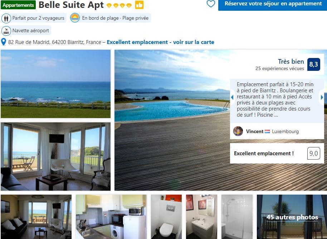The image size is (327, 239).
Task: Open the kitchen photo thumbnail
Action: [x=111, y=217]
